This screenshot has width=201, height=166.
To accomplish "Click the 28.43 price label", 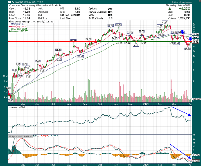I will pos(118,25).
